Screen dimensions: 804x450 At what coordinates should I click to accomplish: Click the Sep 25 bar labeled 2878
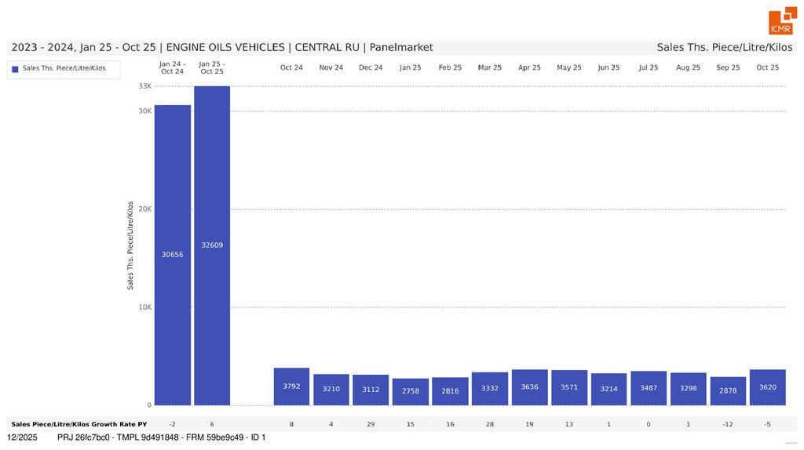click(x=728, y=390)
